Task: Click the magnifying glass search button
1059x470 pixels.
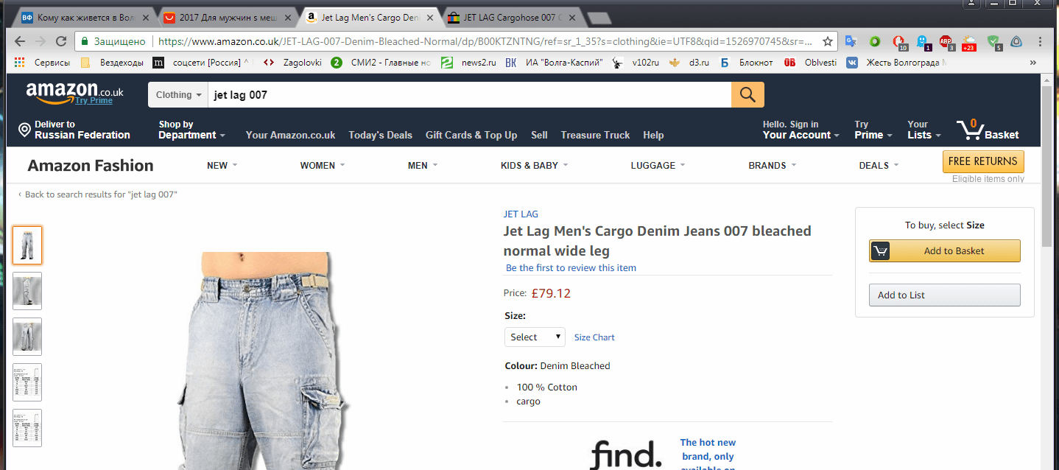Action: coord(747,94)
